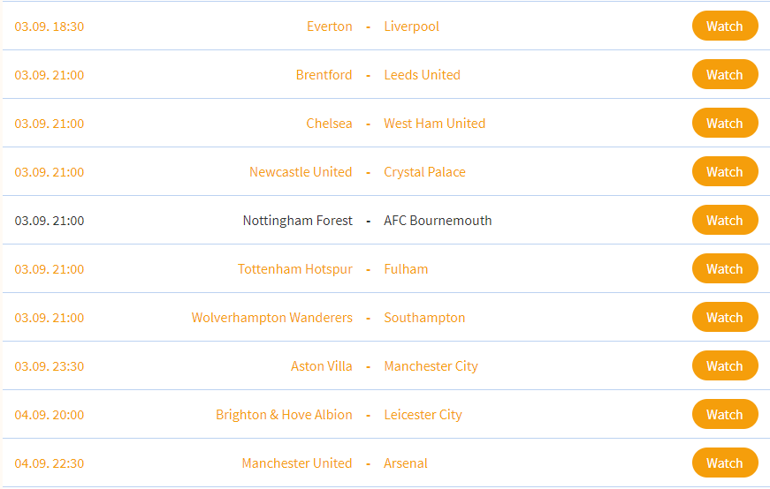The width and height of the screenshot is (770, 489).
Task: Watch Nottingham Forest vs AFC Bournemouth
Action: [x=724, y=221]
